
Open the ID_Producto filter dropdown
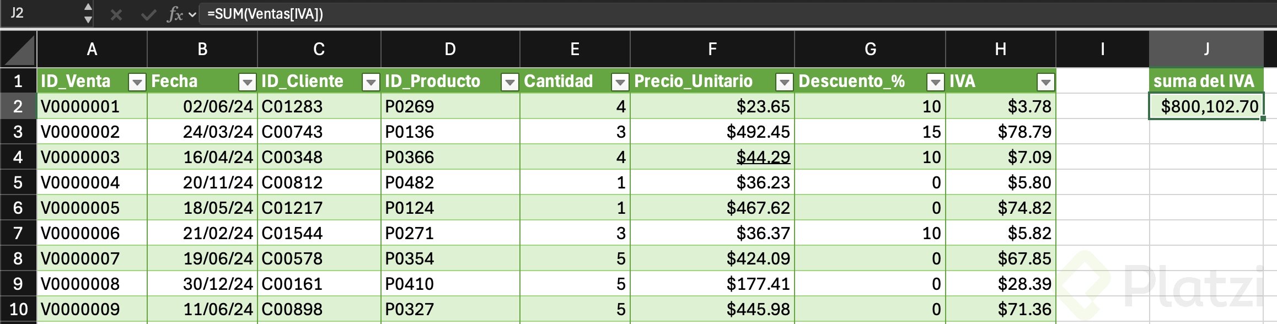[509, 82]
